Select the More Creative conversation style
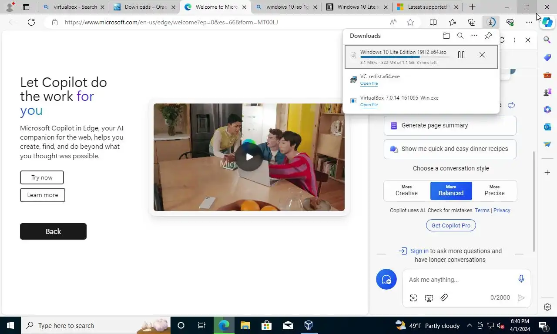The width and height of the screenshot is (557, 334). click(x=406, y=191)
